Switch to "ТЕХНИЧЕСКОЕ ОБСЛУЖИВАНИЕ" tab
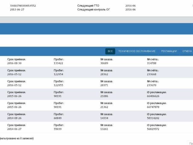Screen dimensions: 193x145 (x=137, y=51)
